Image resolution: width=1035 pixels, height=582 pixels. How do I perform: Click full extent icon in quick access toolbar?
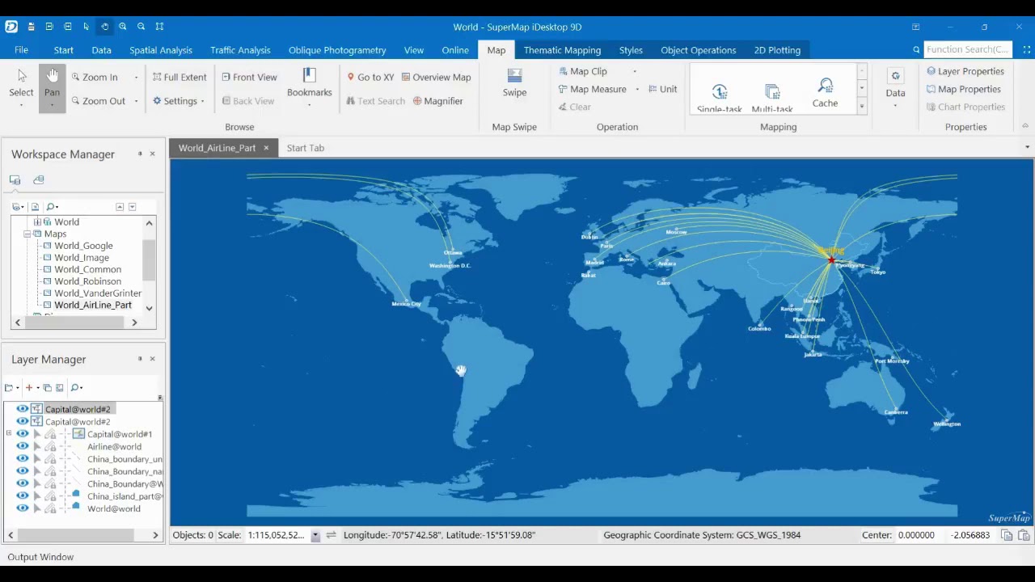(x=159, y=27)
